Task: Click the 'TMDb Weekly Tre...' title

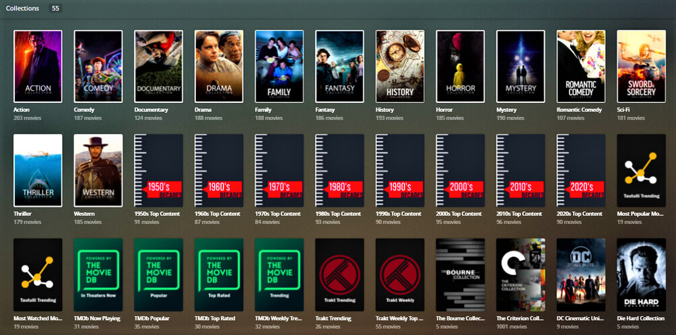Action: coord(277,319)
